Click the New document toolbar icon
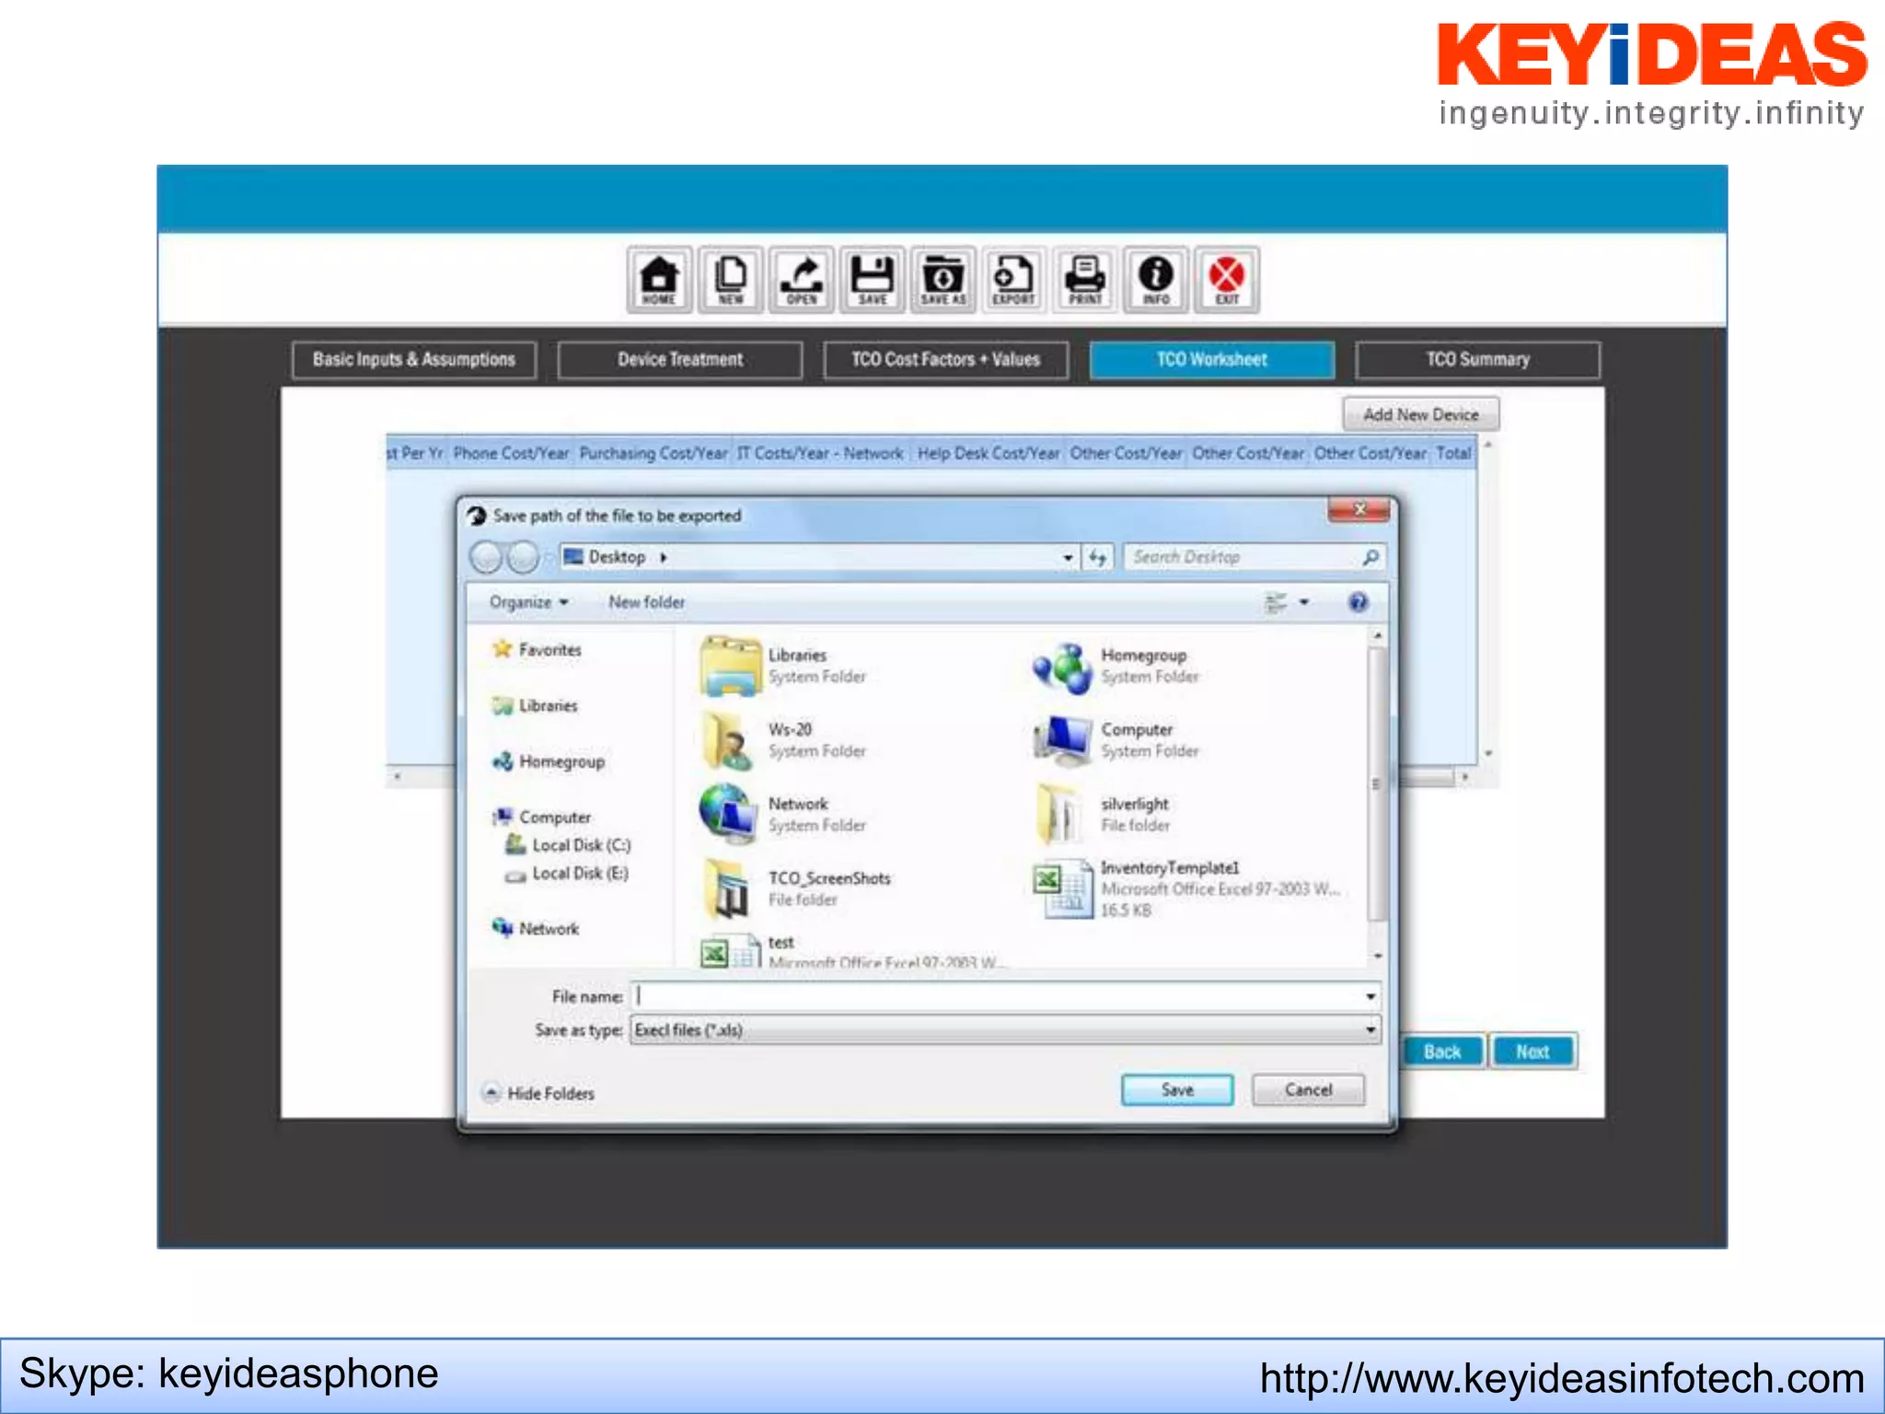This screenshot has width=1885, height=1414. (731, 279)
